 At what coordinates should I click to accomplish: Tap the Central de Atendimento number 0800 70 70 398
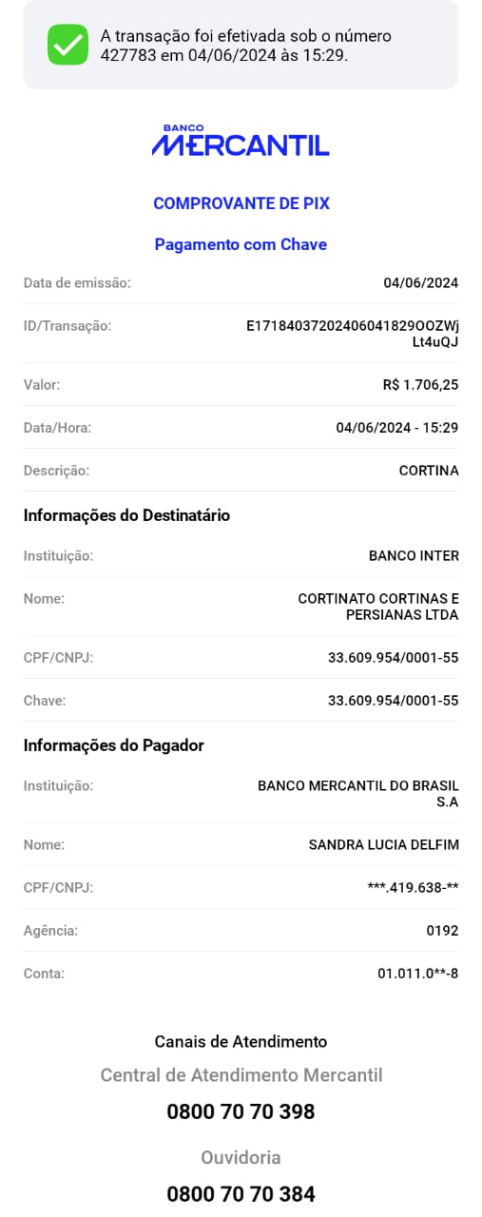(x=241, y=1111)
